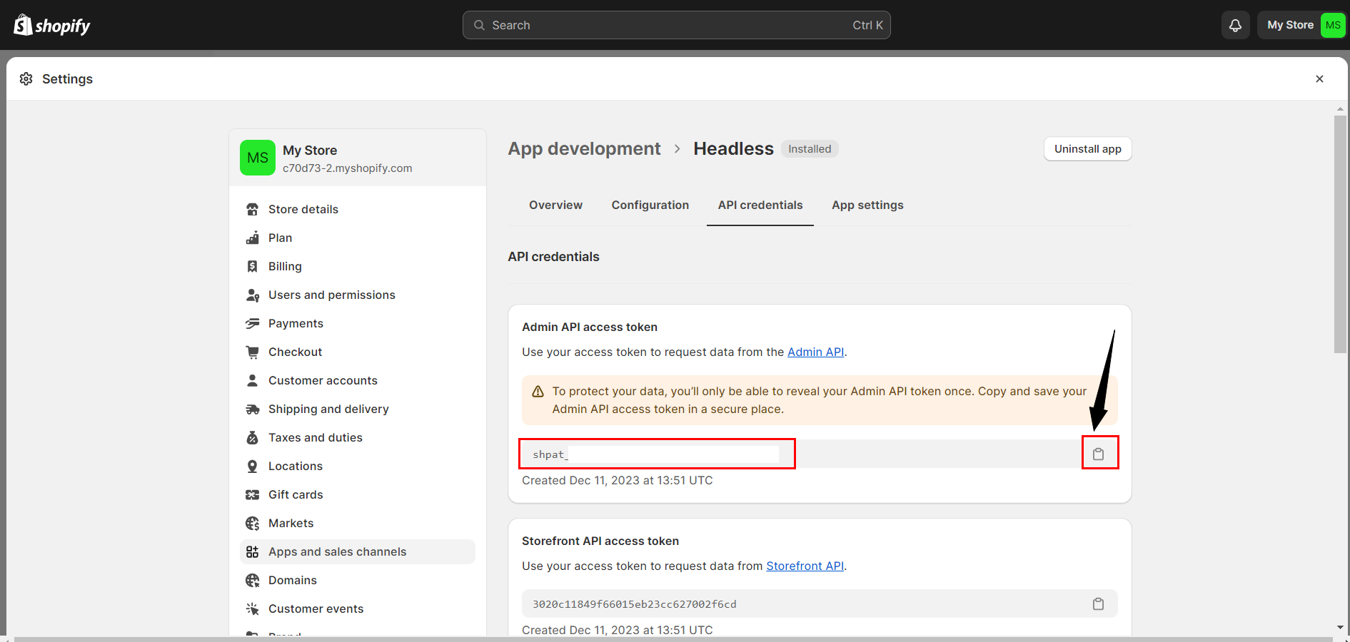Open Users and permissions settings
Viewport: 1350px width, 642px height.
tap(331, 295)
